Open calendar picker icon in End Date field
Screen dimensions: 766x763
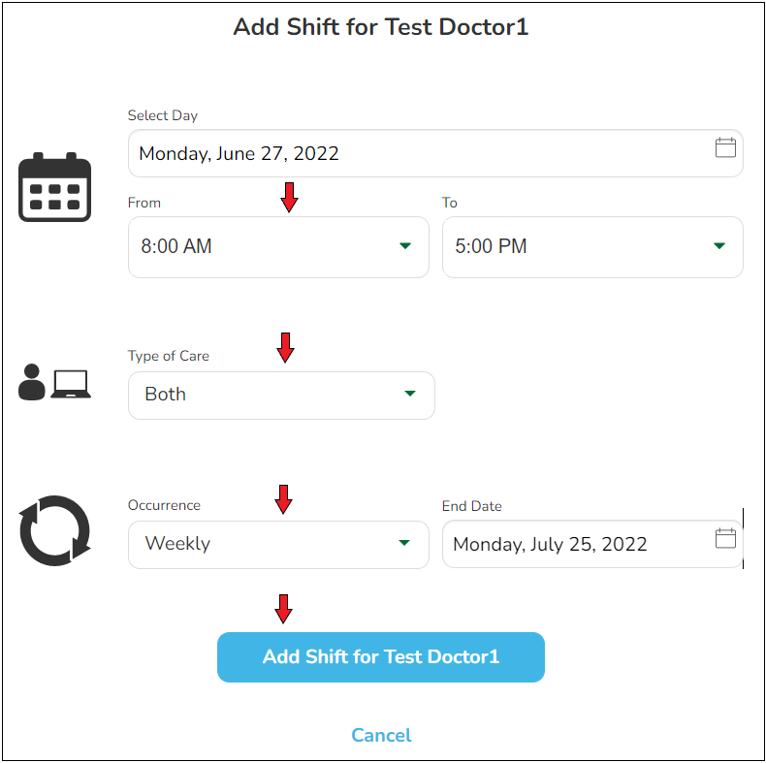(x=725, y=539)
